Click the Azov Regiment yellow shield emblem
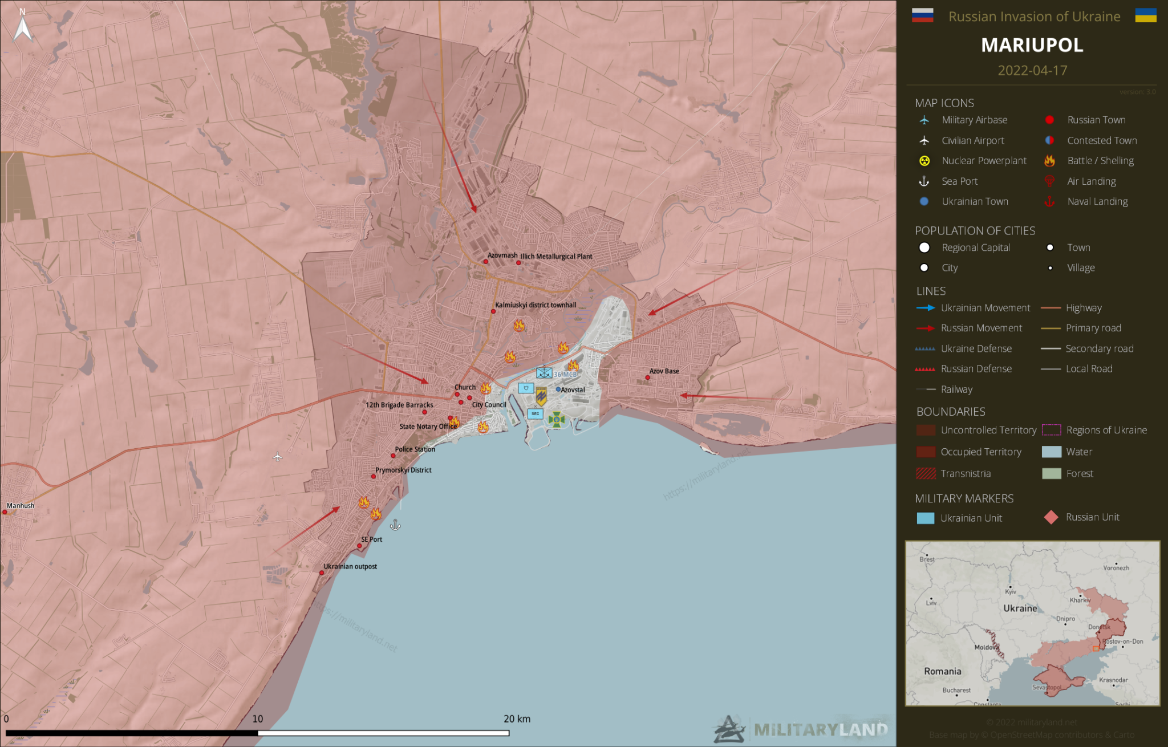1168x747 pixels. tap(541, 396)
